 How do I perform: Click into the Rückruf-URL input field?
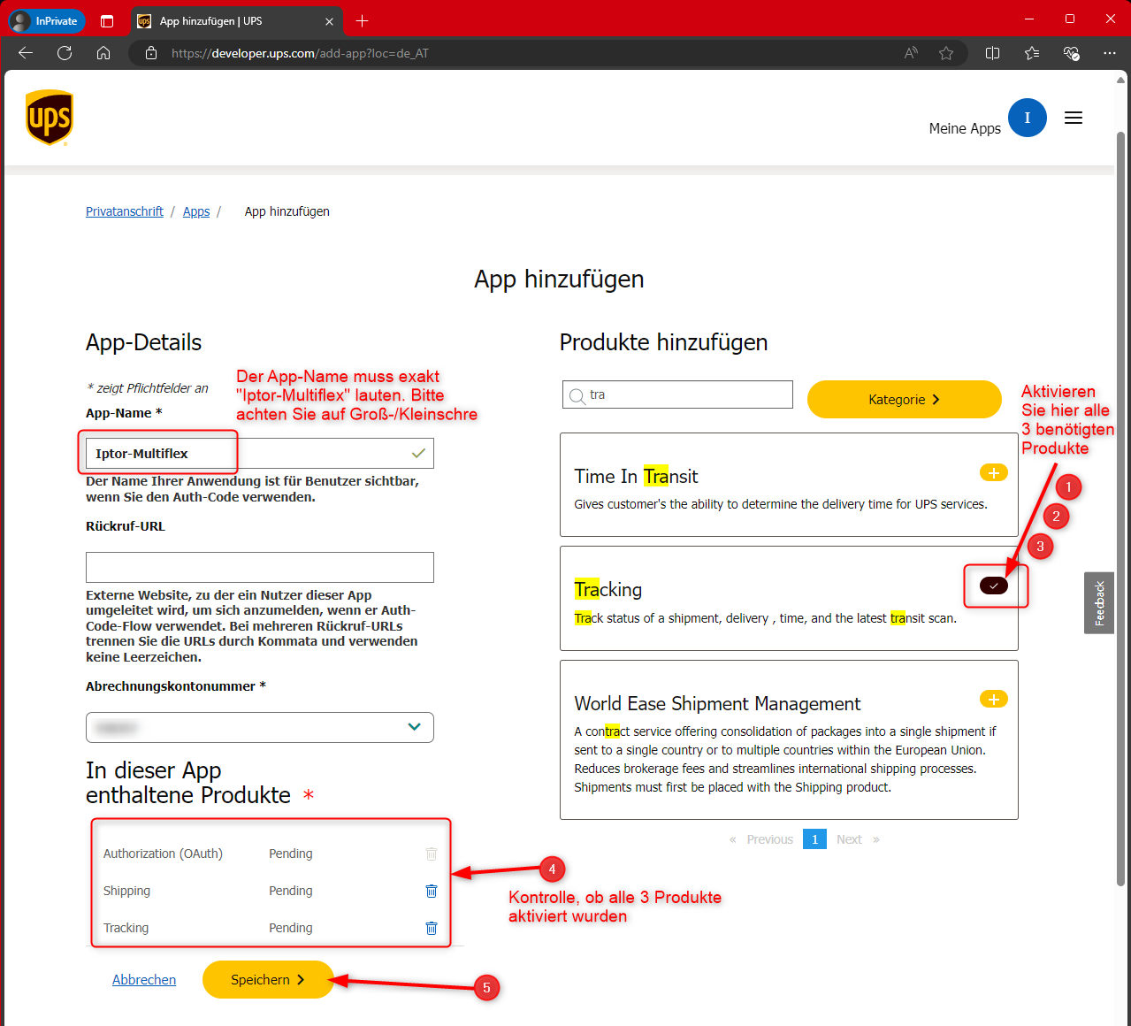(x=259, y=567)
